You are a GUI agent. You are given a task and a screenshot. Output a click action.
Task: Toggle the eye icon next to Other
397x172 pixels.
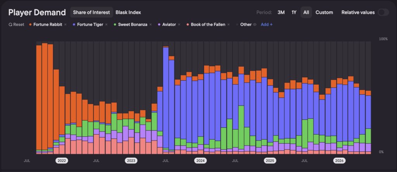255,24
